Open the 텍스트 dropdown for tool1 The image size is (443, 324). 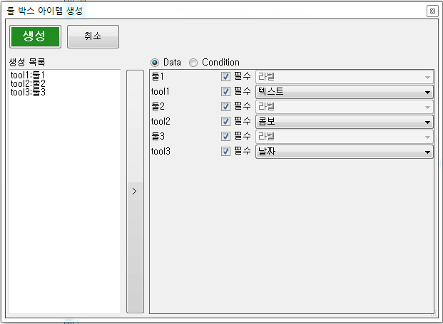[x=344, y=92]
